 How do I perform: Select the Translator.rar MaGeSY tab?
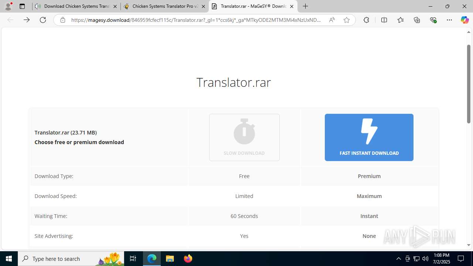coord(253,6)
